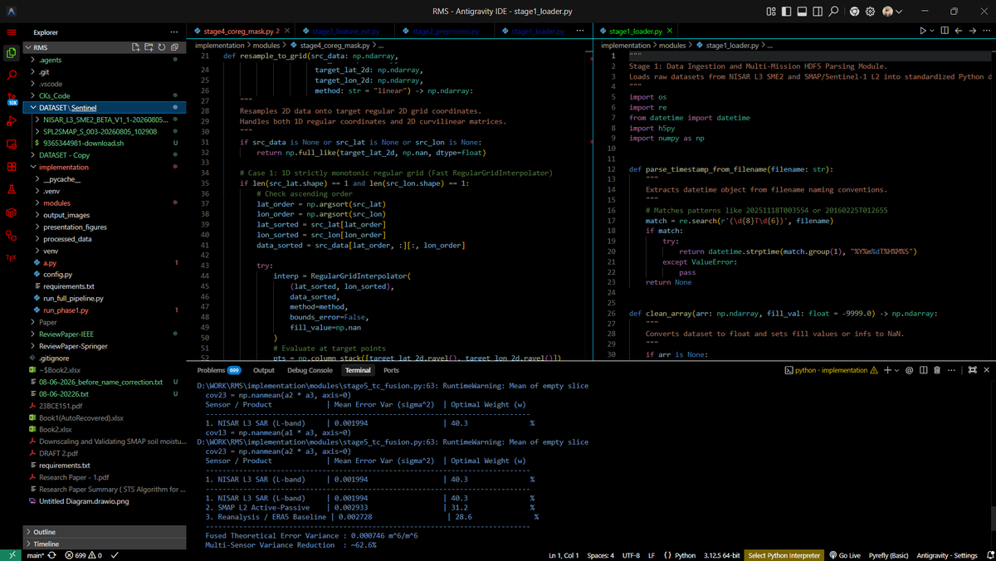This screenshot has width=996, height=561.
Task: Open the new terminal launch profile dropdown
Action: [896, 370]
